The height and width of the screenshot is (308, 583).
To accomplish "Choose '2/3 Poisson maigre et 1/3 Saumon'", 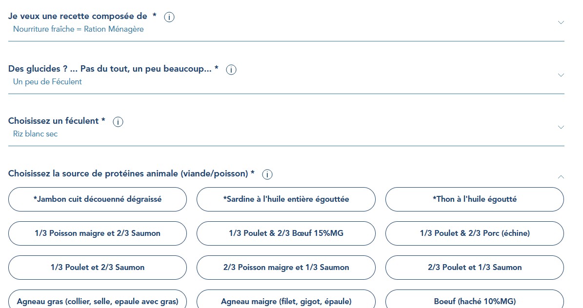I will pyautogui.click(x=286, y=268).
